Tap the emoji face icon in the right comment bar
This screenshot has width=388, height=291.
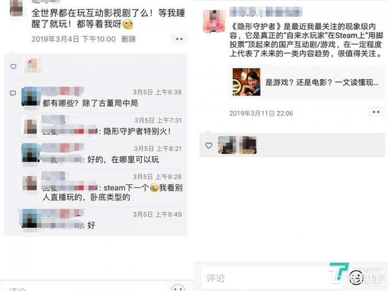pyautogui.click(x=356, y=277)
